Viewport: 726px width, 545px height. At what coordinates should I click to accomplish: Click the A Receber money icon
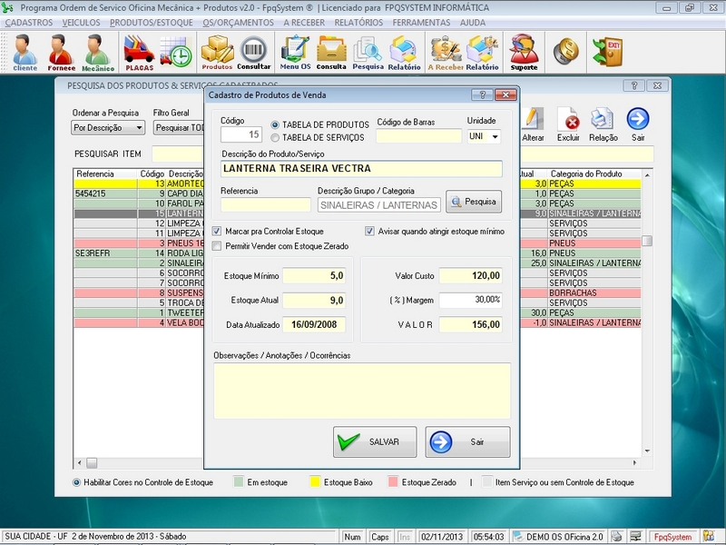(x=446, y=53)
